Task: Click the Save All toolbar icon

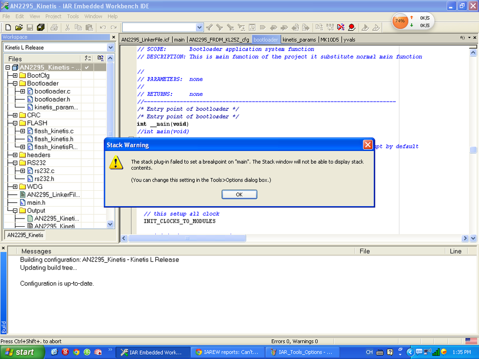Action: [x=40, y=27]
